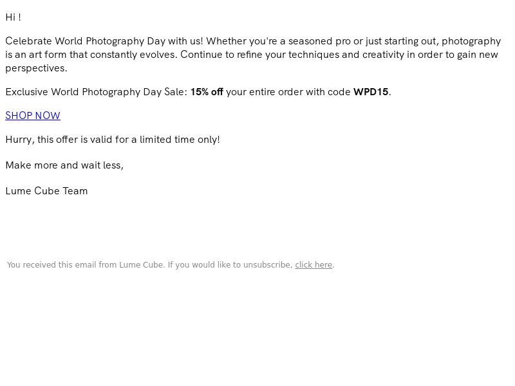This screenshot has width=515, height=386.
Task: Click 'just starting out, photography' text
Action: coord(433,41)
